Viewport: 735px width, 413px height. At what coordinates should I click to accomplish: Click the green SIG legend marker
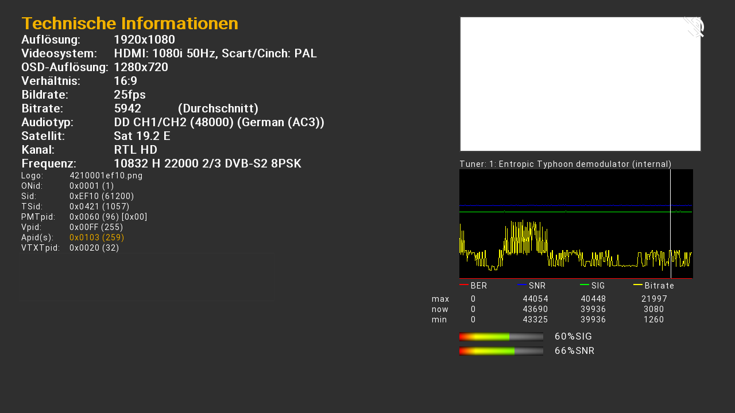click(584, 285)
